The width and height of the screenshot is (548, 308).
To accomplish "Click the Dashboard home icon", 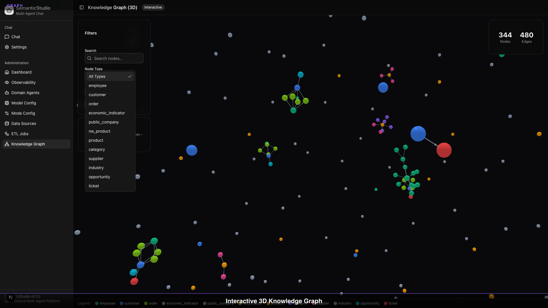I will [7, 72].
